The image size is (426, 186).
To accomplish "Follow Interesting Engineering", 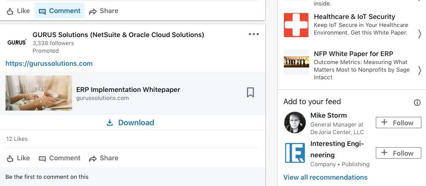I will [x=398, y=153].
